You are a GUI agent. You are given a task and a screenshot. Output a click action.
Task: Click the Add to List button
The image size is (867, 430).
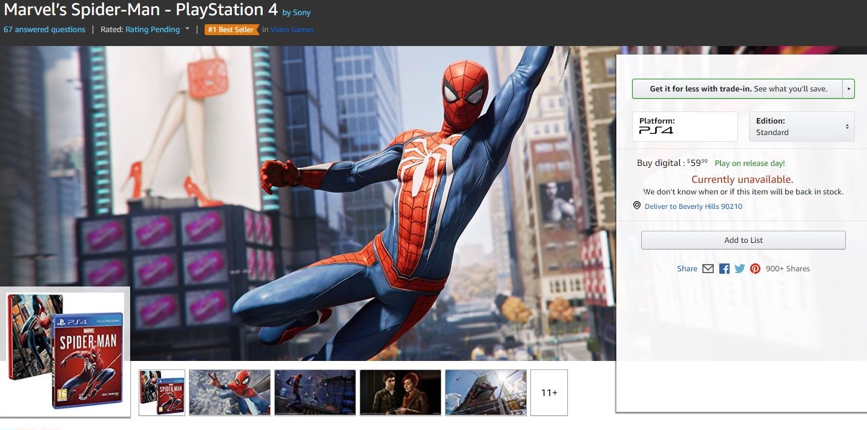(743, 240)
